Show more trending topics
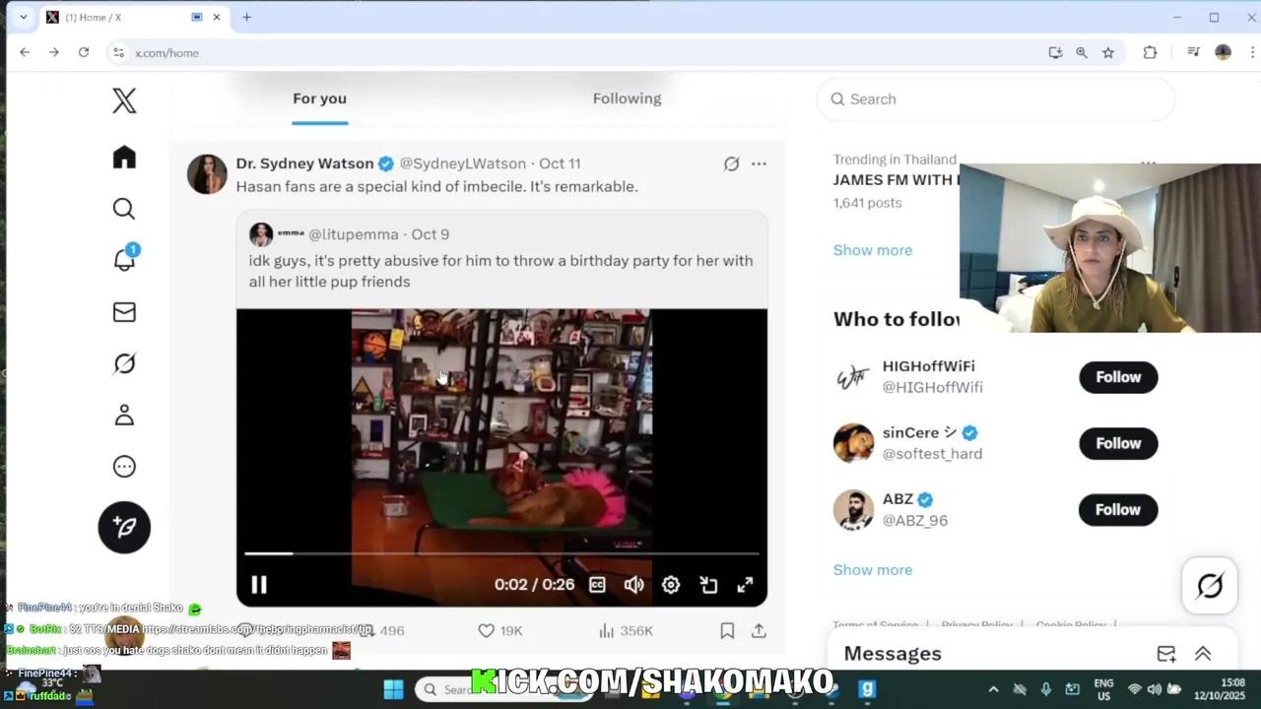The width and height of the screenshot is (1261, 709). point(873,250)
